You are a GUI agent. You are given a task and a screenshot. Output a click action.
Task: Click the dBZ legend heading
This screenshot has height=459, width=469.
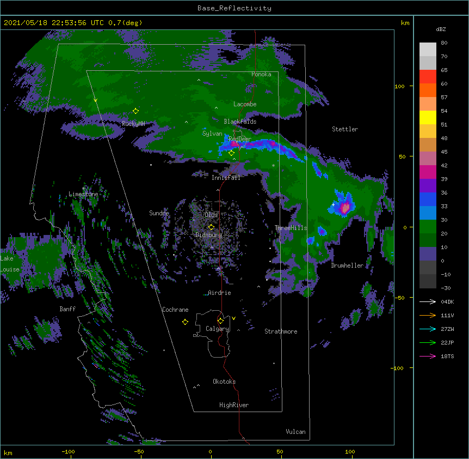pos(441,29)
